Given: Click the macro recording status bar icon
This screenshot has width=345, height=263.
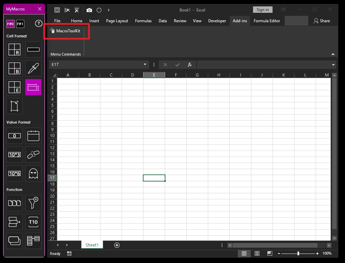Looking at the screenshot, I should click(x=69, y=254).
